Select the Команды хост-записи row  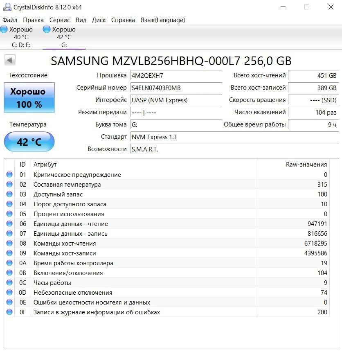167,253
